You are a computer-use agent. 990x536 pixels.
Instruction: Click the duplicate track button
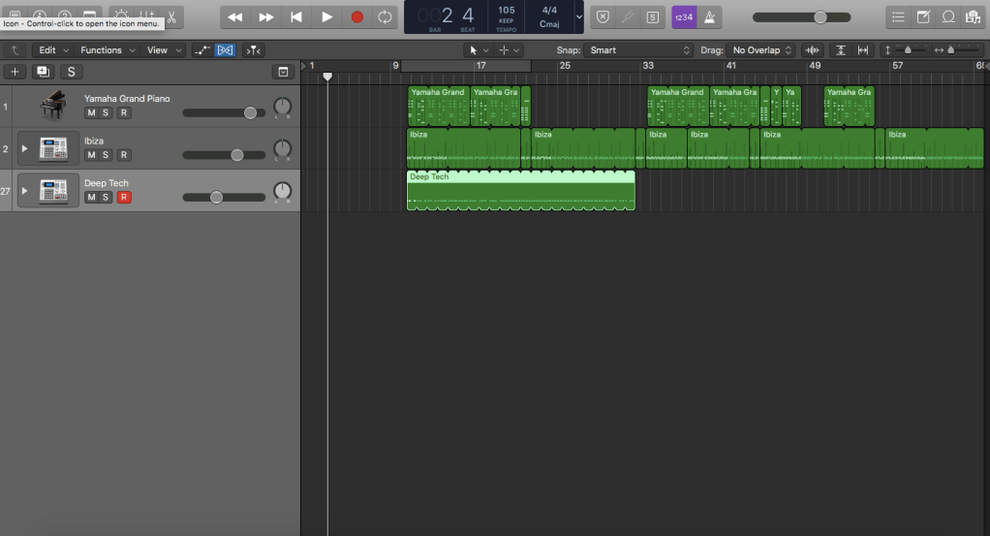[43, 72]
